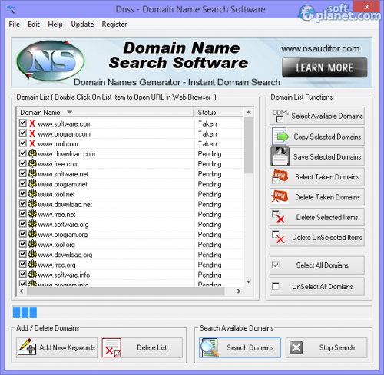Screen dimensions: 384x375
Task: Click the scroll up arrow of domain list
Action: click(x=248, y=113)
